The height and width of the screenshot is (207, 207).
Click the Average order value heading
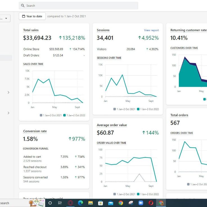tap(112, 125)
